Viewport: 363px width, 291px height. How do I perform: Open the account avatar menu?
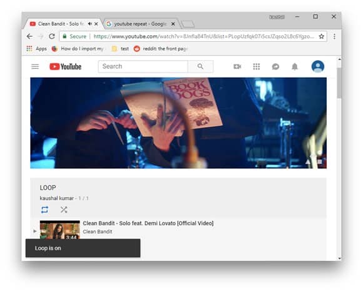click(x=318, y=66)
